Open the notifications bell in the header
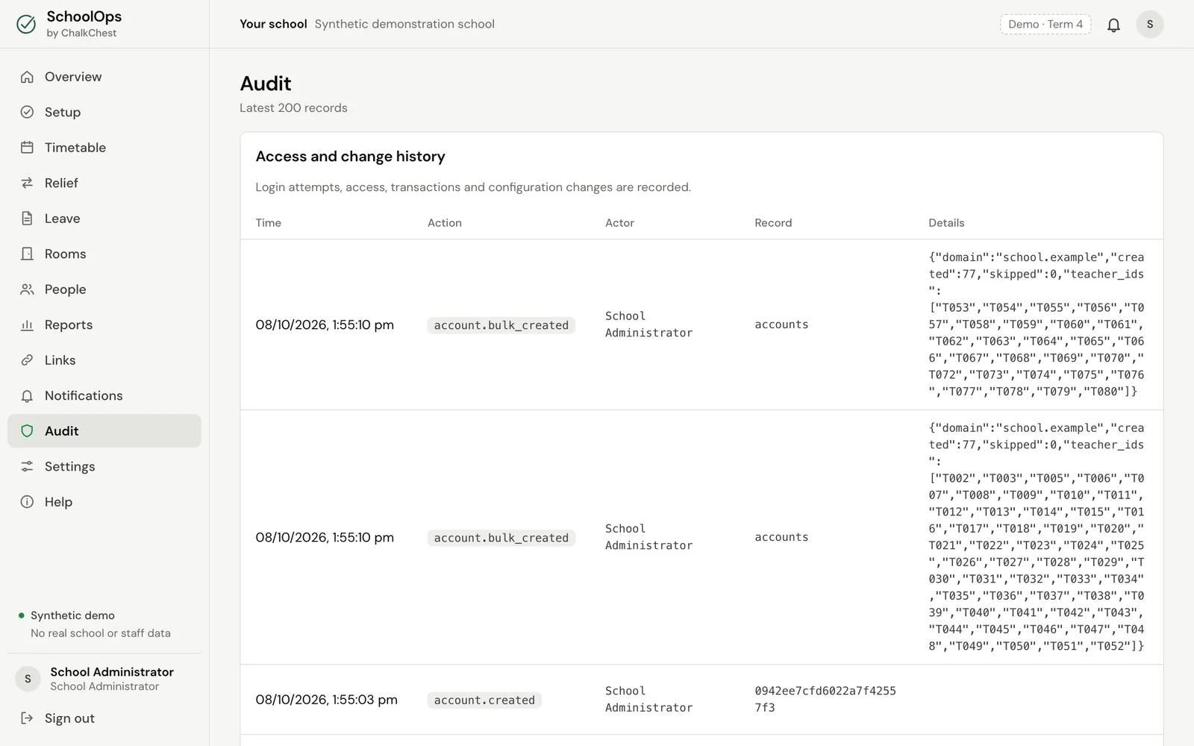 [x=1113, y=25]
